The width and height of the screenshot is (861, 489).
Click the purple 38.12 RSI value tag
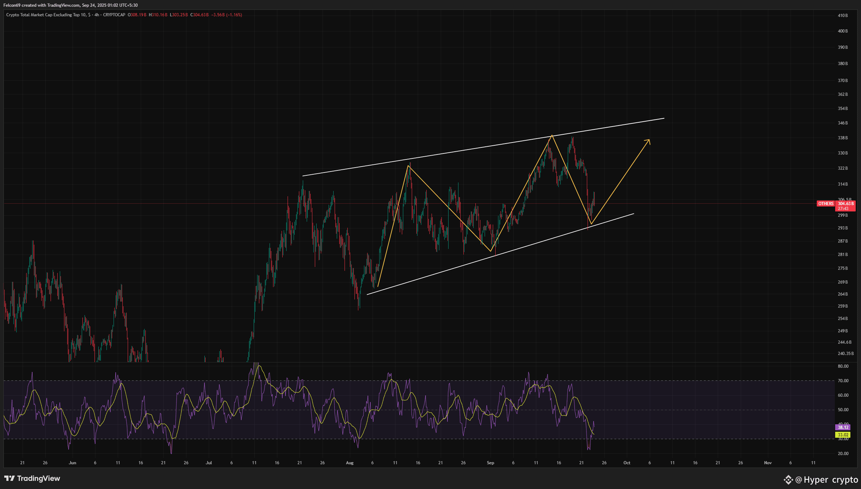click(843, 427)
